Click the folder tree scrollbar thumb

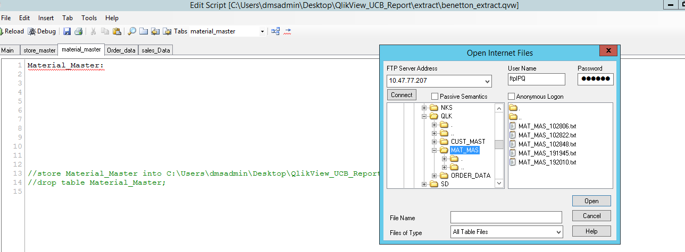coord(499,144)
